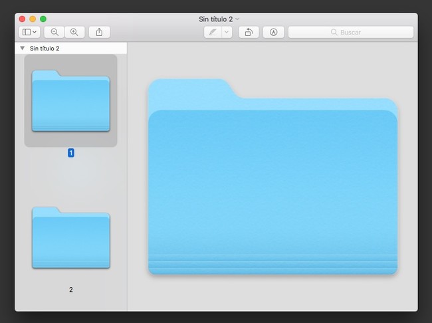Expand the highlight color dropdown arrow

pyautogui.click(x=227, y=33)
